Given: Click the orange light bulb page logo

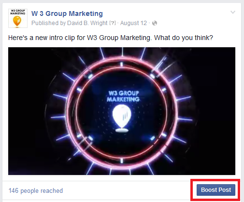Looking at the screenshot, I should (x=17, y=21).
